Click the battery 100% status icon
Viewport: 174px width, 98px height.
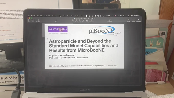[108, 16]
